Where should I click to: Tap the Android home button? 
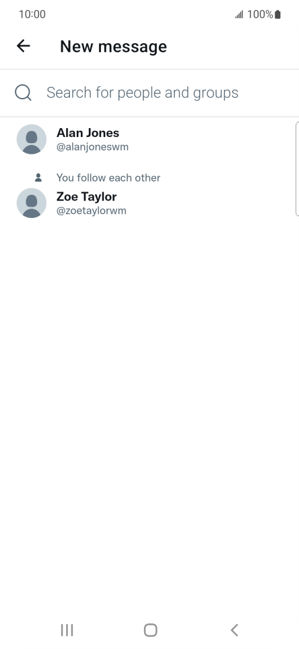150,630
